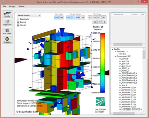Screen dimensions: 149x118
Task: Set view angle to -Y
Action: [99, 22]
